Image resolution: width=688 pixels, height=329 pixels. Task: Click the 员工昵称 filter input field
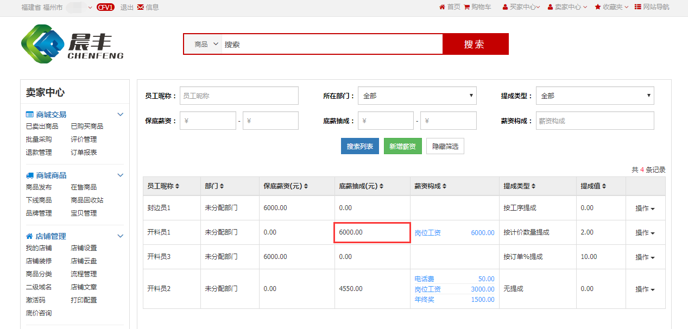[239, 96]
